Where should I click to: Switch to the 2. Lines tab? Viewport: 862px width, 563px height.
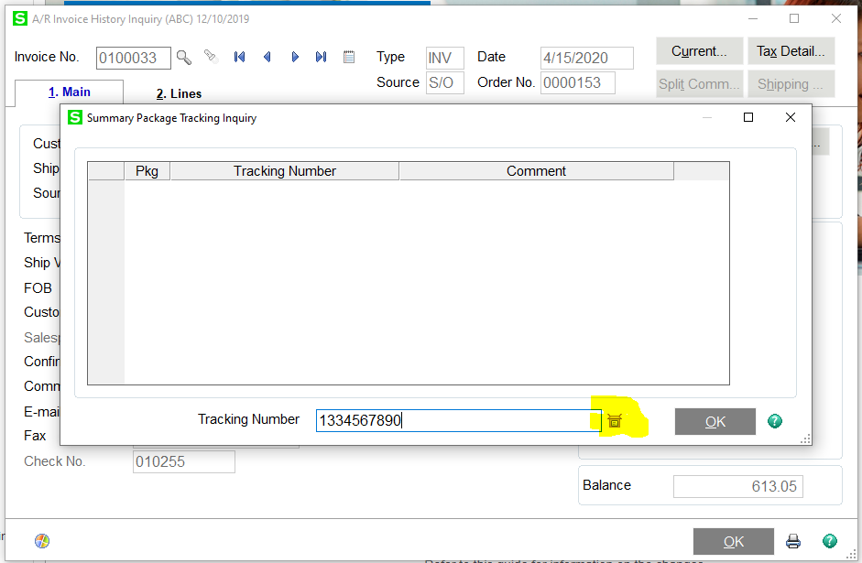pos(179,94)
